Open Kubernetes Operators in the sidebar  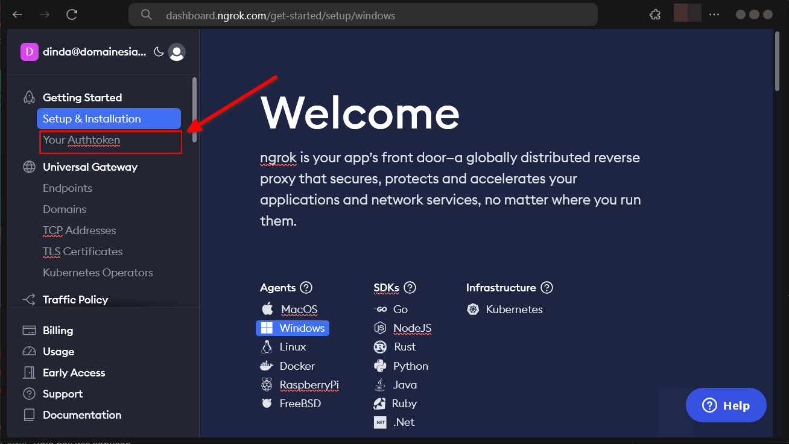[98, 273]
